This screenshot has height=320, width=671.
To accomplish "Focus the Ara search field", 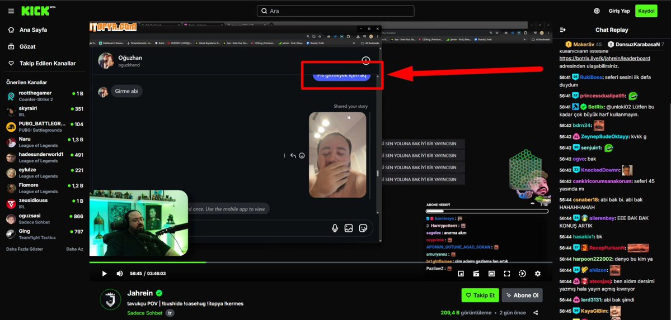I will pyautogui.click(x=336, y=11).
